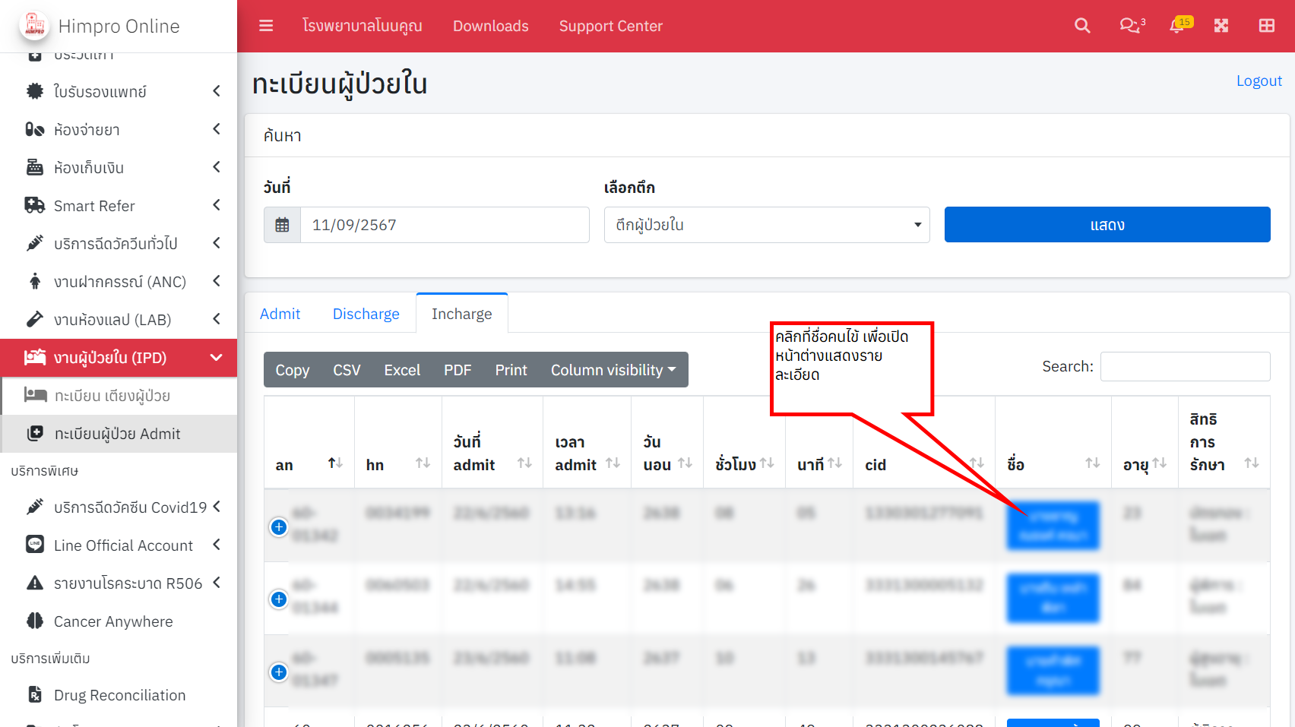This screenshot has height=727, width=1295.
Task: Switch to the Discharge tab
Action: [x=366, y=313]
